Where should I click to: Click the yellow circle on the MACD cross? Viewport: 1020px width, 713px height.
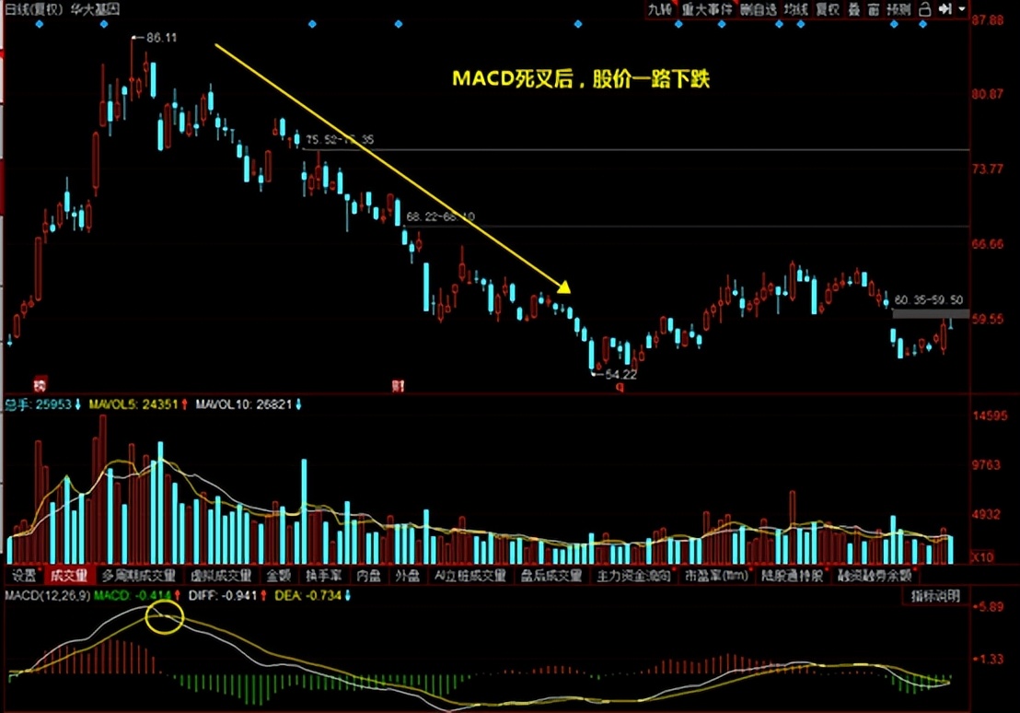coord(163,617)
